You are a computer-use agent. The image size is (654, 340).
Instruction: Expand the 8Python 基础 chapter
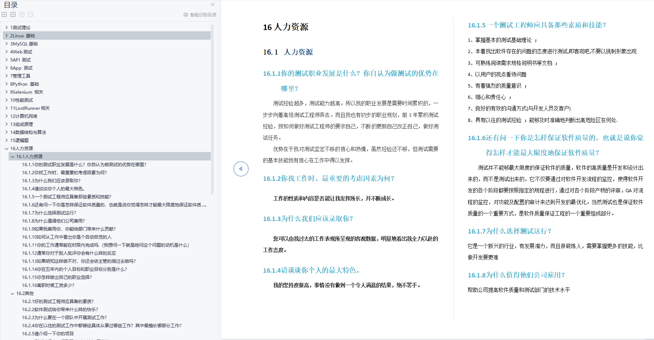click(7, 84)
